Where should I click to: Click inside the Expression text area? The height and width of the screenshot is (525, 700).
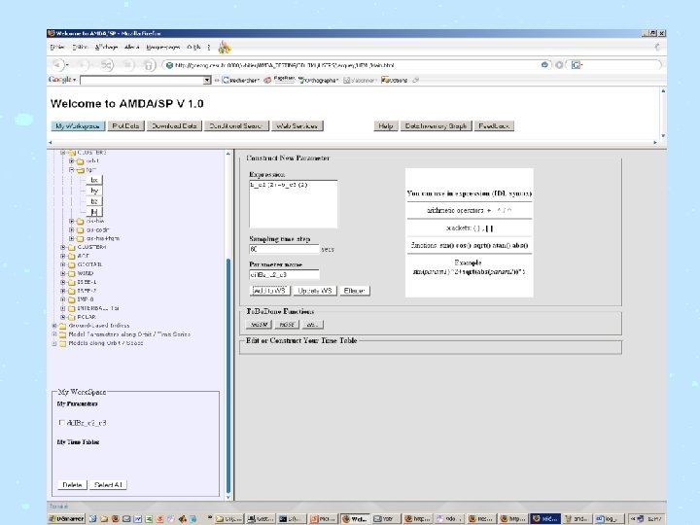[x=294, y=204]
